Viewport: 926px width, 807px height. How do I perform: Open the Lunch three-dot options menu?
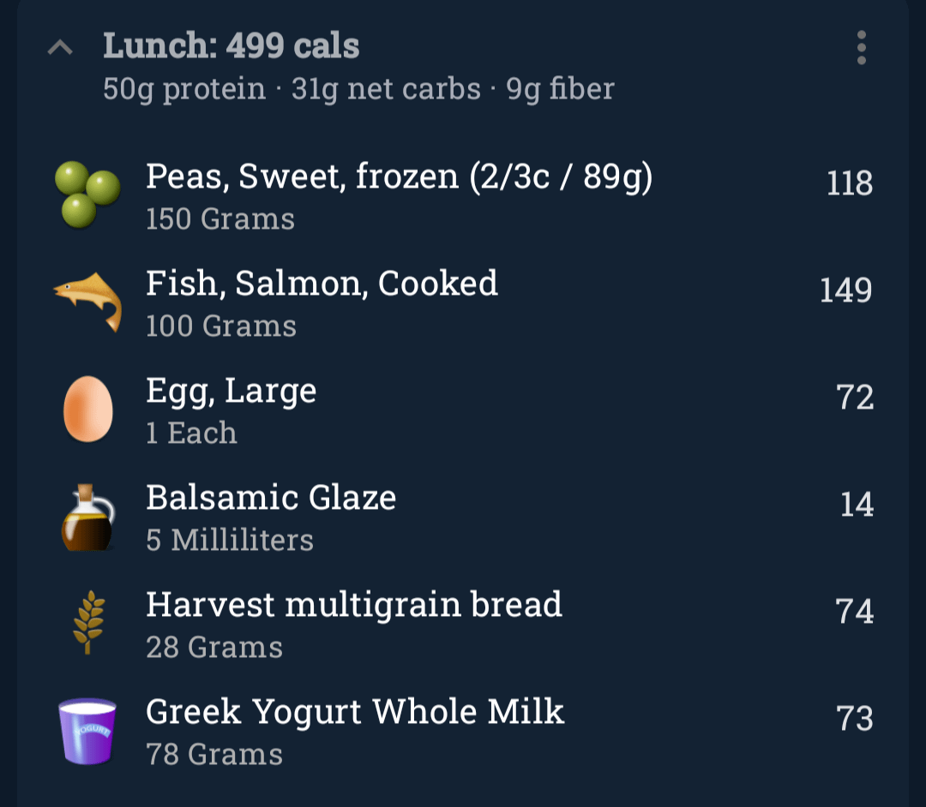[861, 48]
